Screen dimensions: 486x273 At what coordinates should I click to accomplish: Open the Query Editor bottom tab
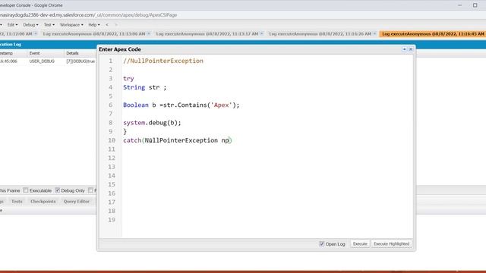coord(76,202)
